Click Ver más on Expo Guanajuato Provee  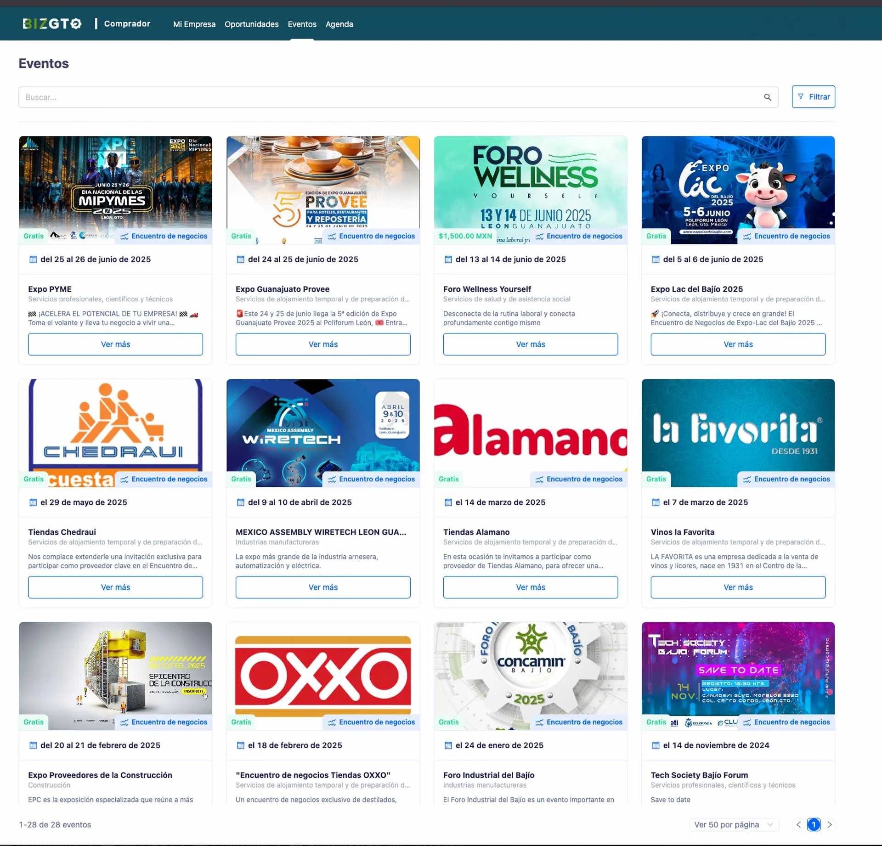322,344
